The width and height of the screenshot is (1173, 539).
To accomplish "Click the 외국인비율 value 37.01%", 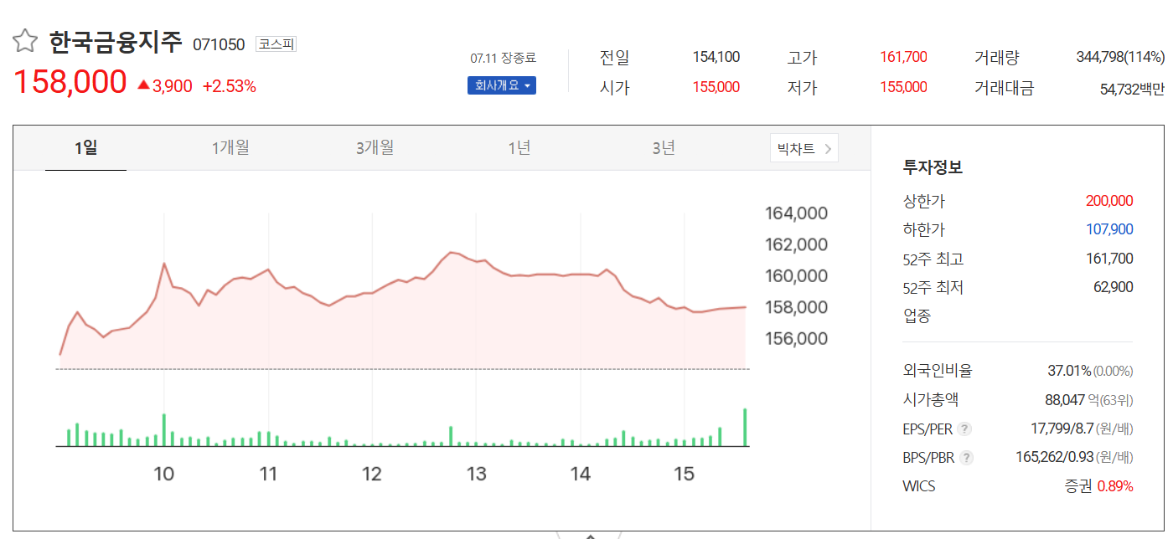I will [x=1069, y=371].
